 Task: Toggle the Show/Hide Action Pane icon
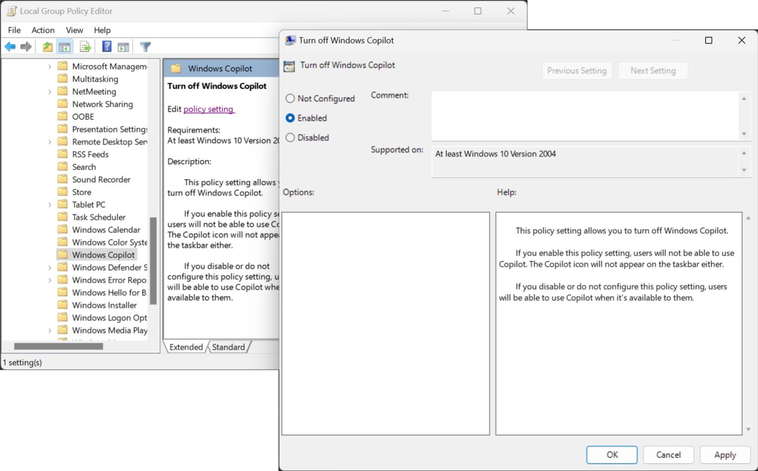point(123,47)
